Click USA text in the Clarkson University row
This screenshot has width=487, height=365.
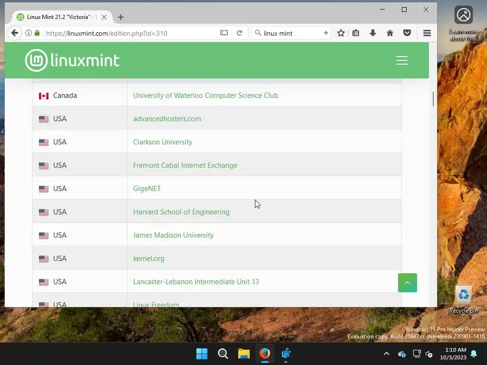(x=59, y=142)
